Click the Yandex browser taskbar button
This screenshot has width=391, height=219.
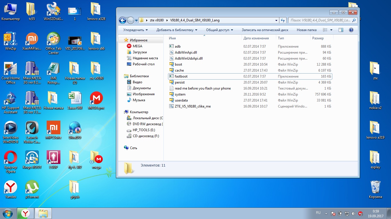click(x=25, y=213)
